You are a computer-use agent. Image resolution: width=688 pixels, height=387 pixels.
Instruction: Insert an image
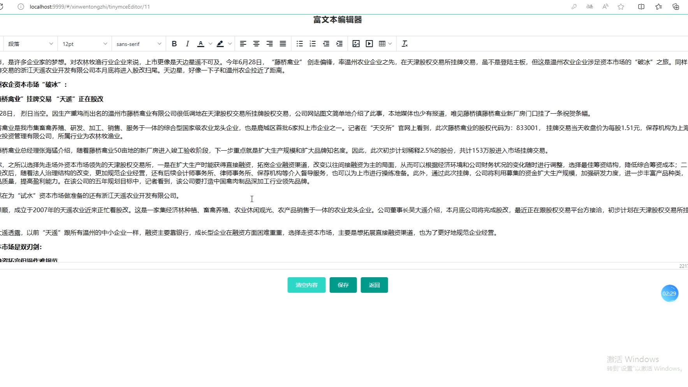coord(356,44)
